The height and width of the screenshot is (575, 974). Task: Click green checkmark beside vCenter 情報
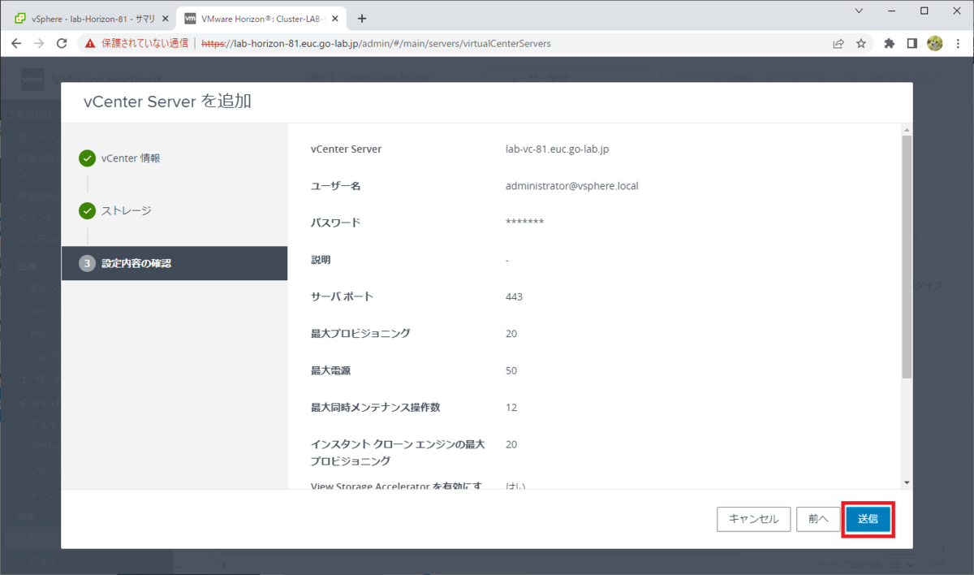click(87, 158)
